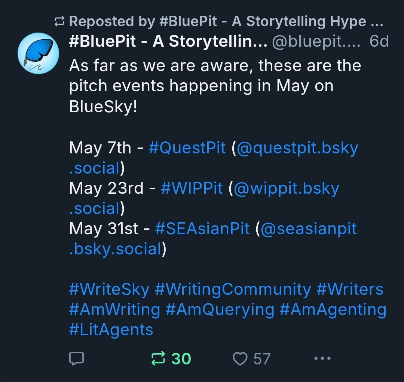This screenshot has width=404, height=382.
Task: Open the #WIPPit hashtag
Action: (x=192, y=188)
